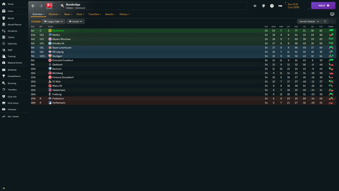Open Hoffenheim team link
This screenshot has height=191, width=339.
(x=59, y=103)
